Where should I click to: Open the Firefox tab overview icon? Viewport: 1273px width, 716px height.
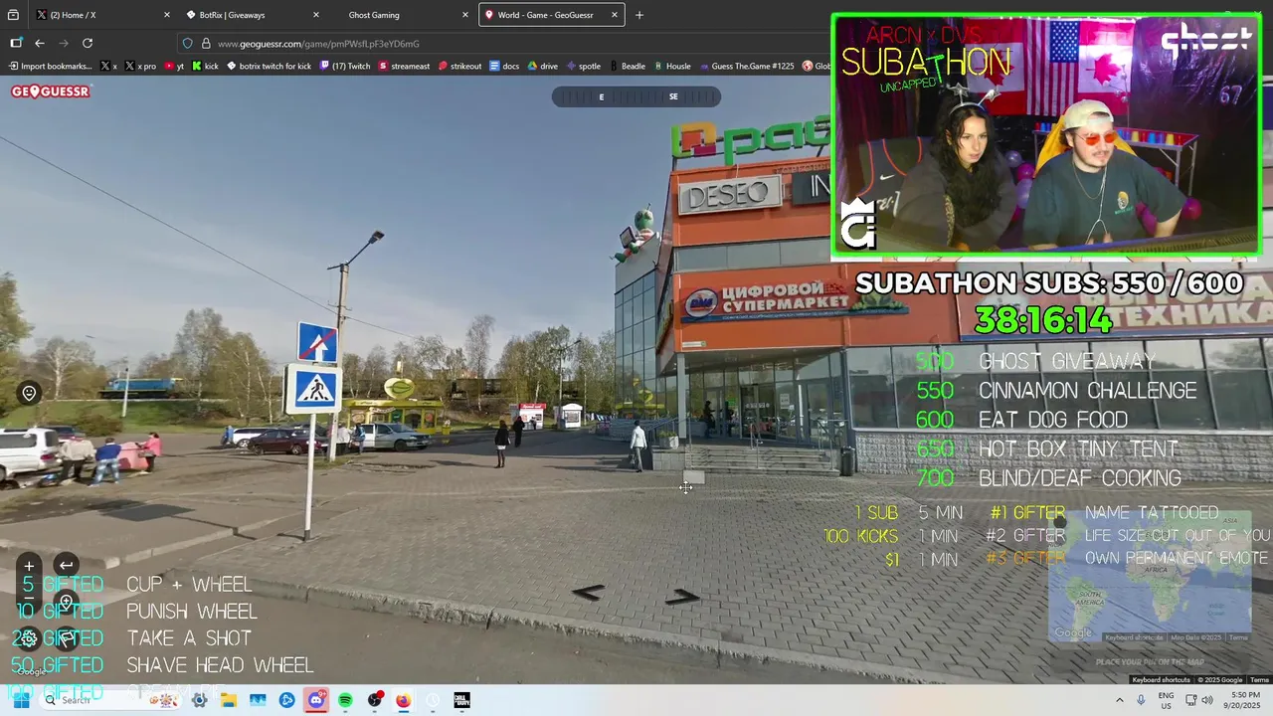(x=13, y=15)
